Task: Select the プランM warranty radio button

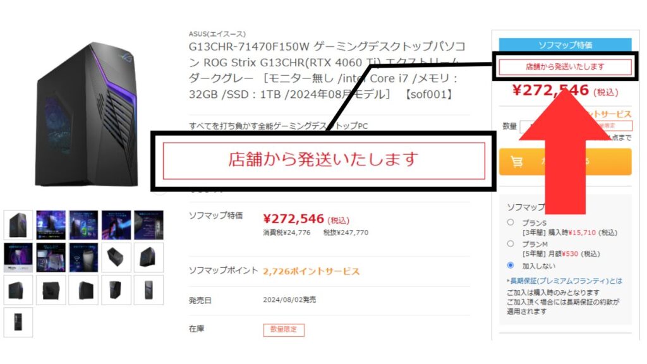Action: pos(511,243)
